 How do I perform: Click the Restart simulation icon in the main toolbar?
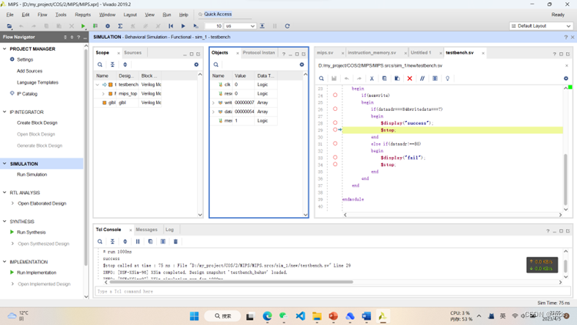(x=171, y=26)
